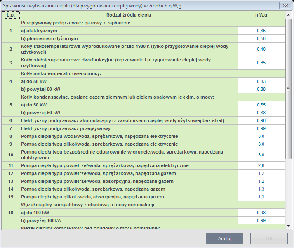Click row Pompa ciepła bezpośrednie odparowanie w gruncie
294x248 pixels.
click(129, 155)
